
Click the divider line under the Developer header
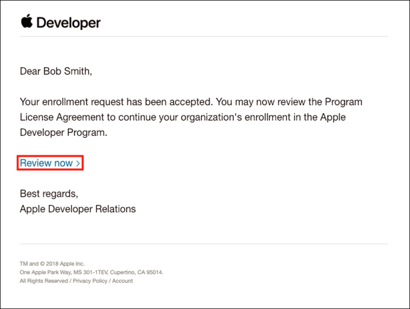pyautogui.click(x=204, y=36)
